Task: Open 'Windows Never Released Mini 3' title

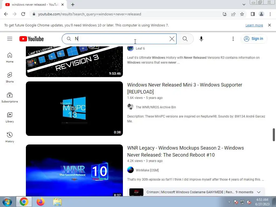Action: tap(185, 88)
